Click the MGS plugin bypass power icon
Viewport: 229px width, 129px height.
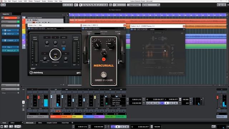[x=83, y=28]
